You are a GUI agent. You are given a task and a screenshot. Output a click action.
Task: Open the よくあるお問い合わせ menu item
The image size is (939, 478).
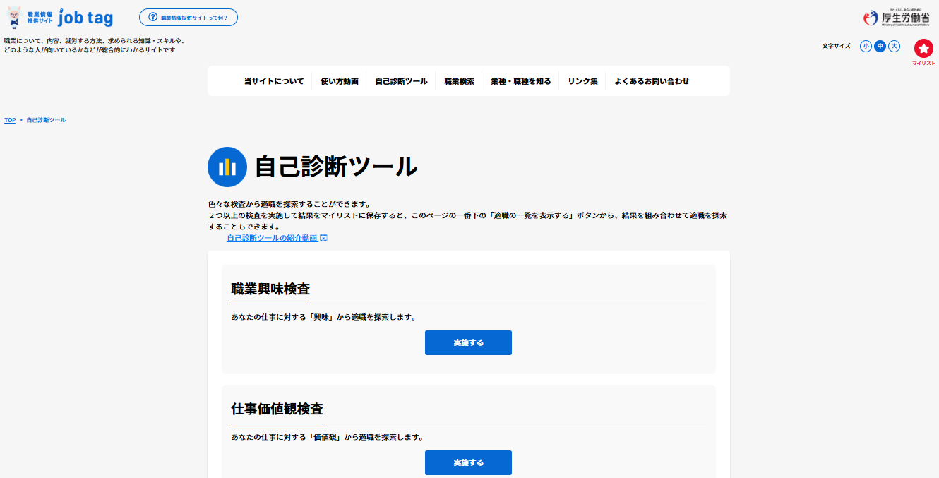[x=652, y=81]
